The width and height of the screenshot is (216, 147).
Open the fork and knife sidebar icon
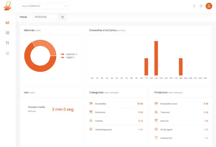(7, 43)
